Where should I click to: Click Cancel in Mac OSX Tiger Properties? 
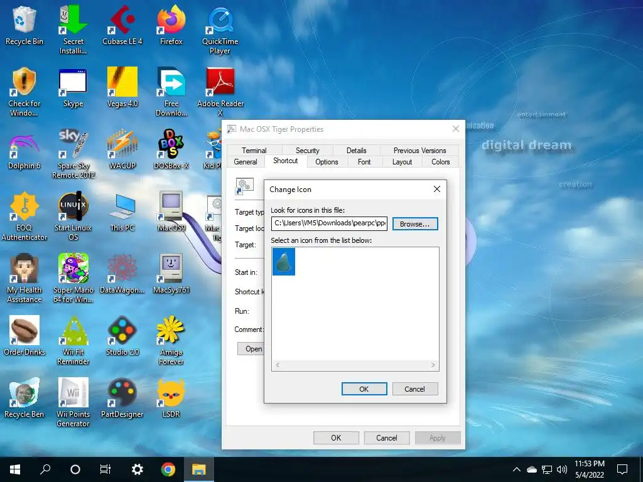tap(386, 437)
